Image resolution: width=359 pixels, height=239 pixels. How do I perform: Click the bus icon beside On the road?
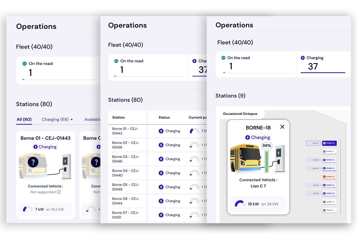point(223,58)
